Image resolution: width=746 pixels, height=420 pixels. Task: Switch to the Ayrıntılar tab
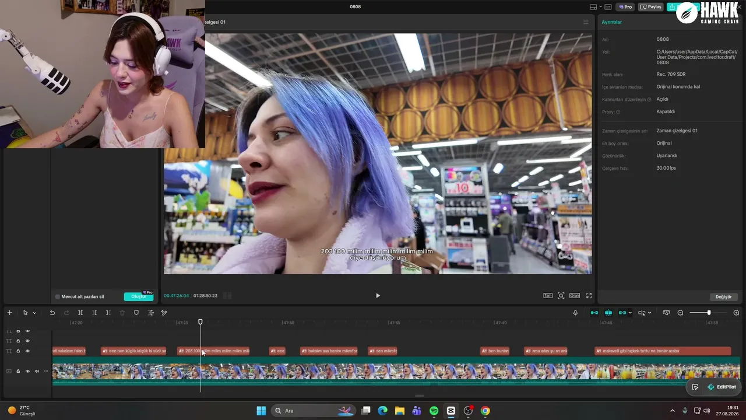(x=611, y=22)
